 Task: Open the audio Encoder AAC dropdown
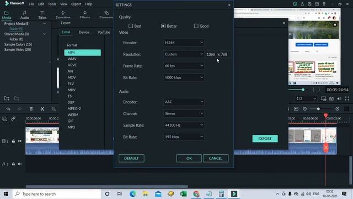coord(184,102)
